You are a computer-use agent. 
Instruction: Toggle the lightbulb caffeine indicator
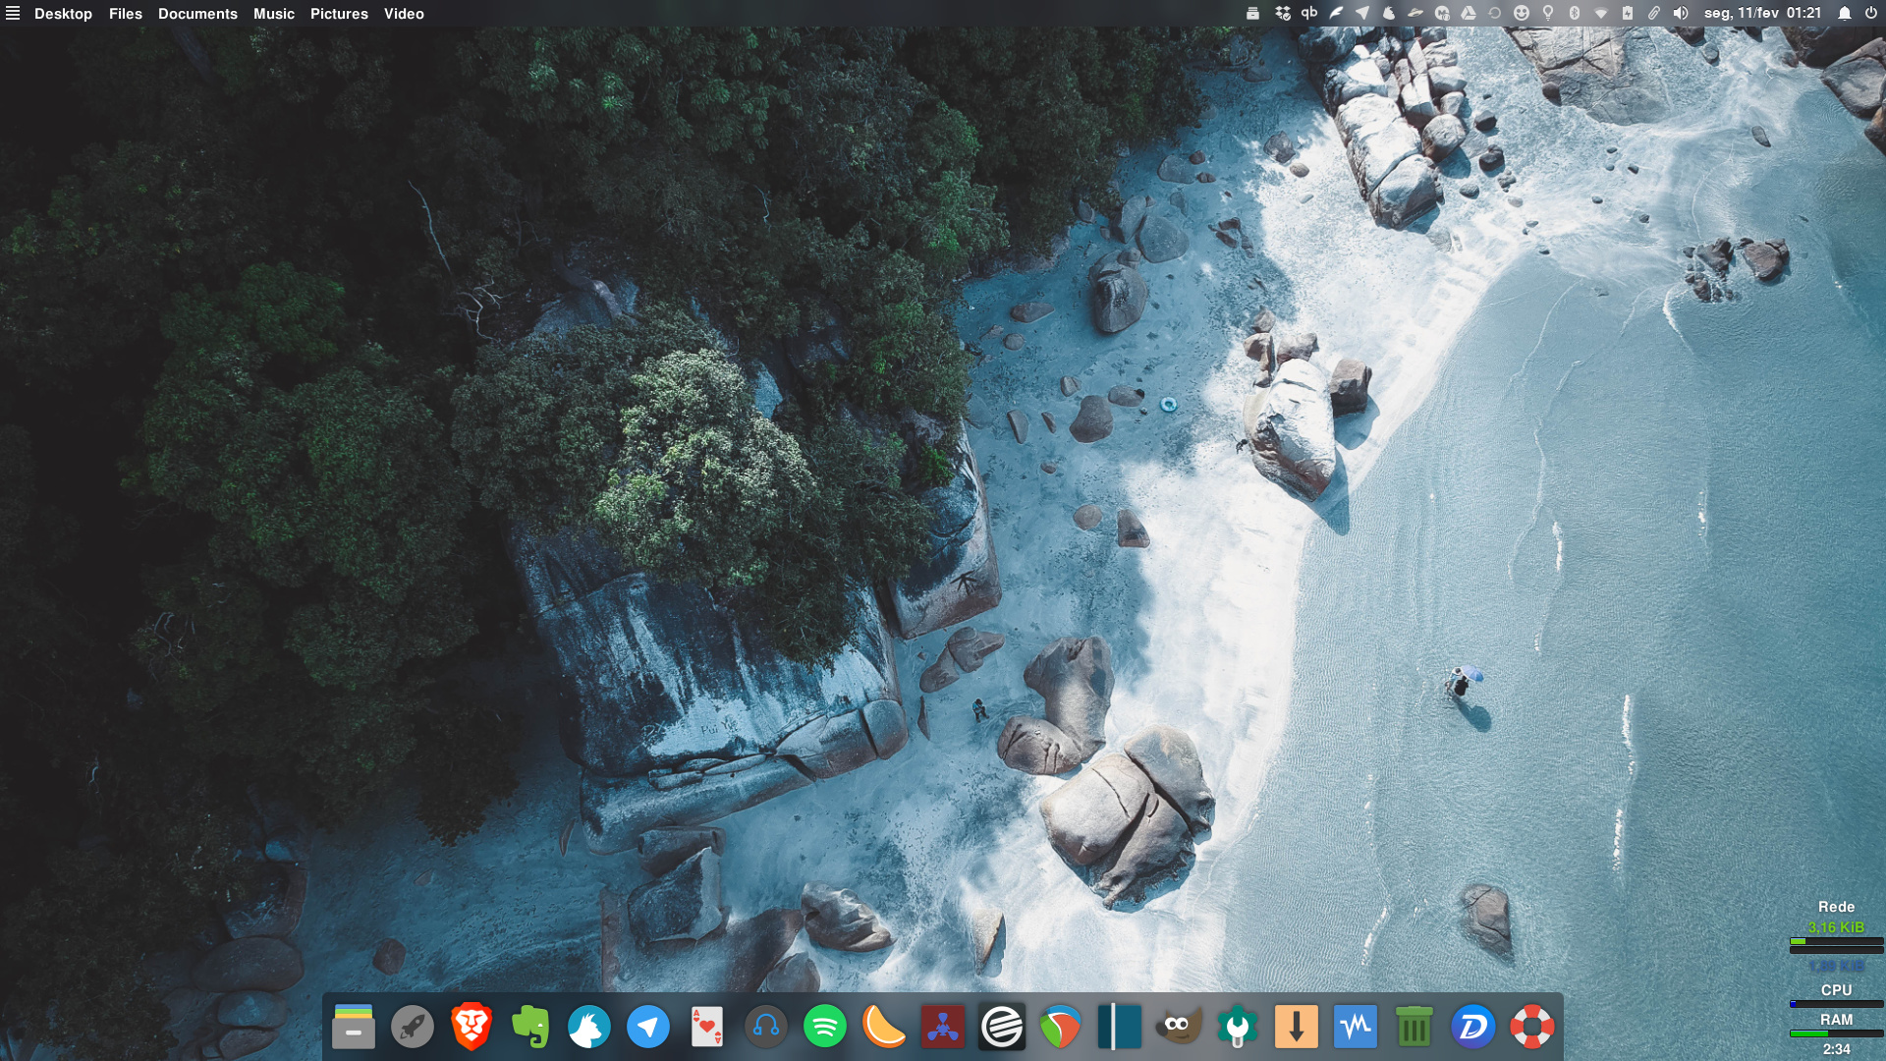[1548, 14]
